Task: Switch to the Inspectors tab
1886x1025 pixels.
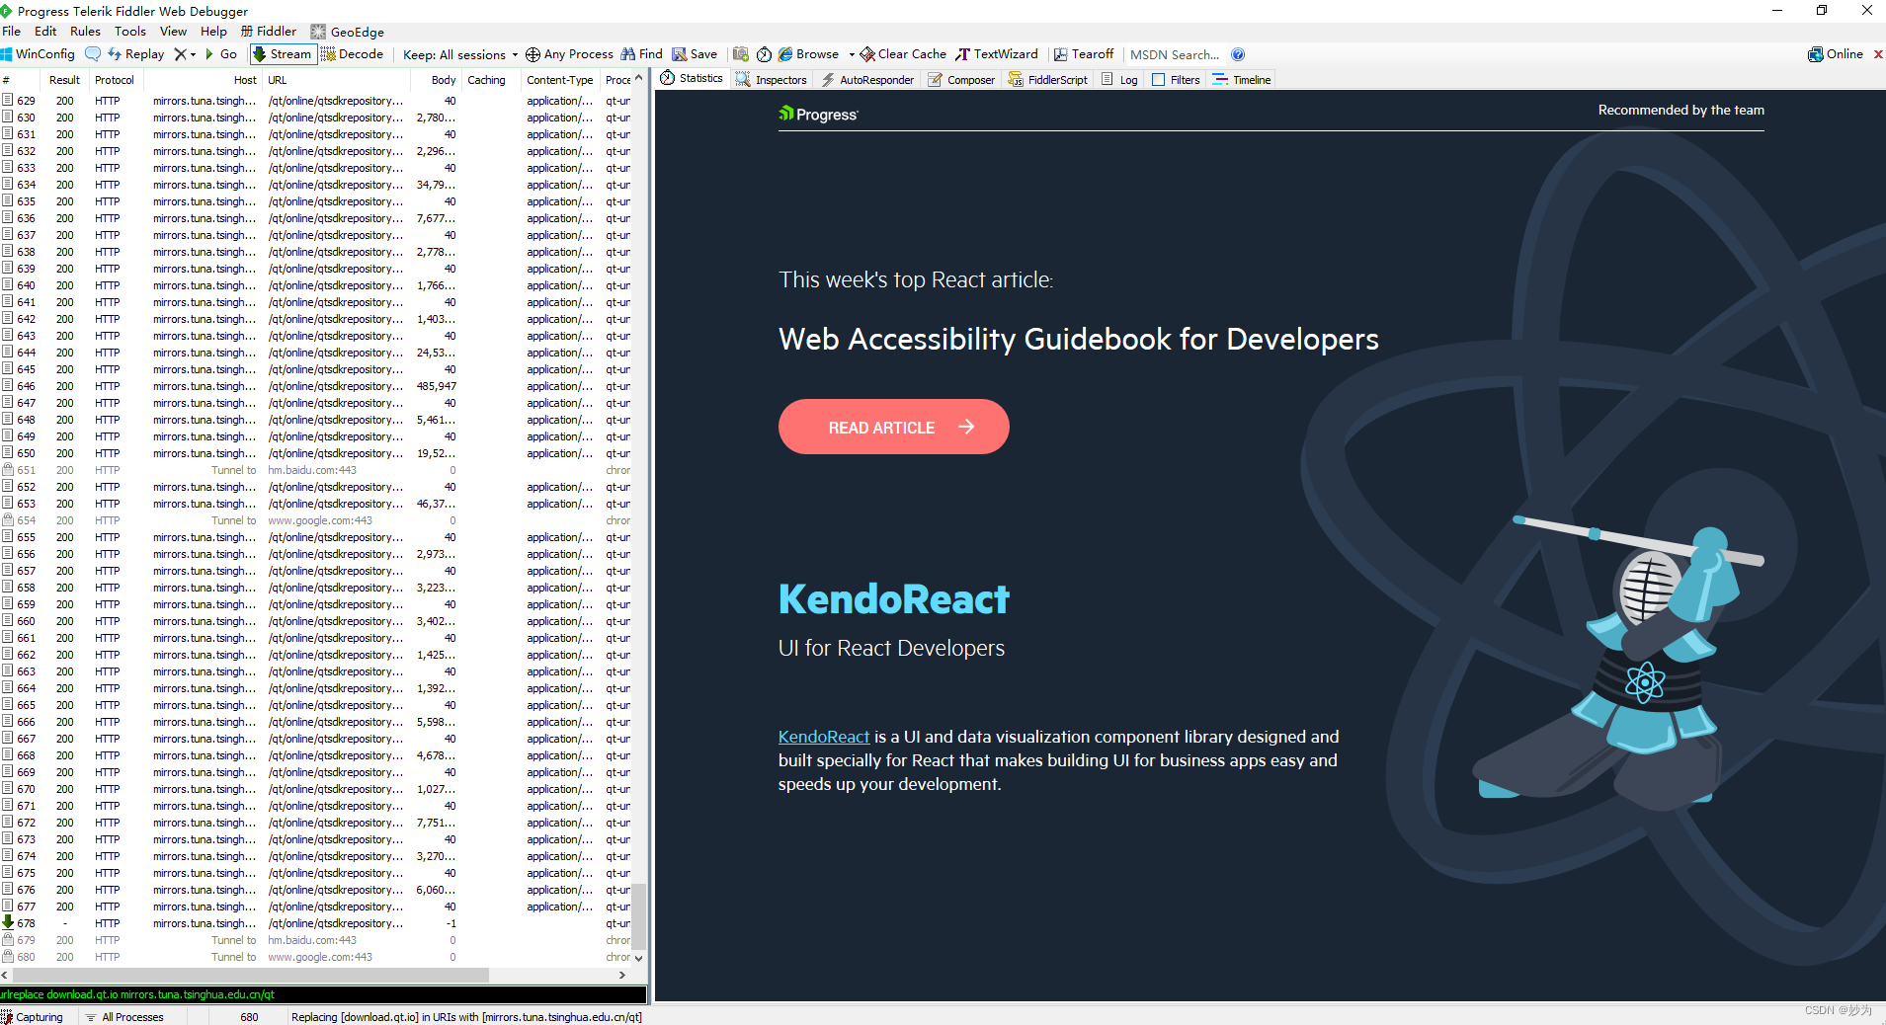Action: point(772,80)
